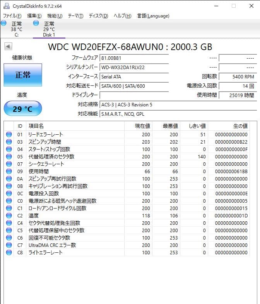Click the blue status orb for C: drive
This screenshot has width=260, height=304.
pyautogui.click(x=3, y=23)
